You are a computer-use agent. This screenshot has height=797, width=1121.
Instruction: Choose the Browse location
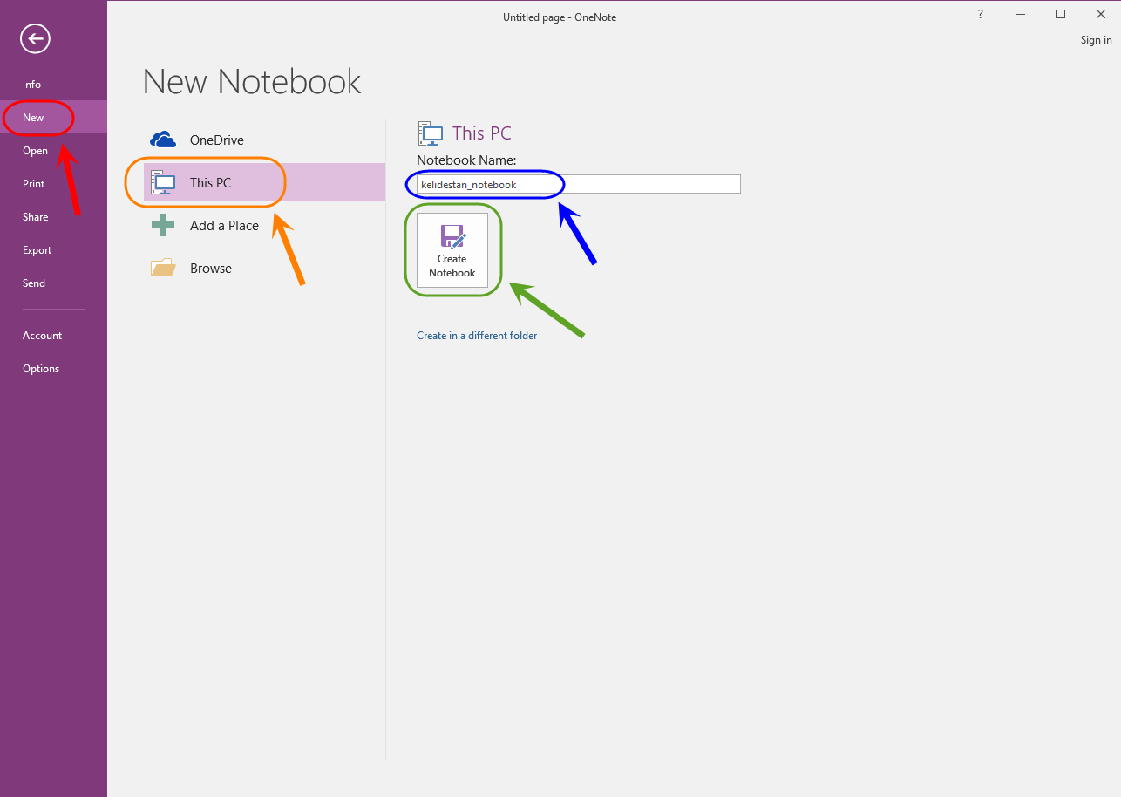click(x=264, y=269)
